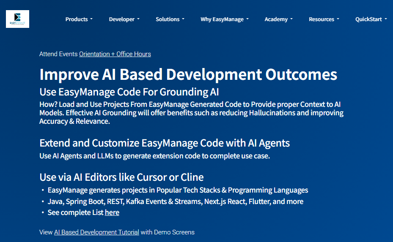Click the EasyManage logo icon
Image resolution: width=393 pixels, height=242 pixels.
pyautogui.click(x=17, y=19)
